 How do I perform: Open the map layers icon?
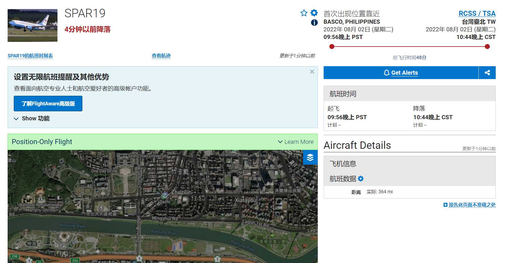tap(310, 158)
